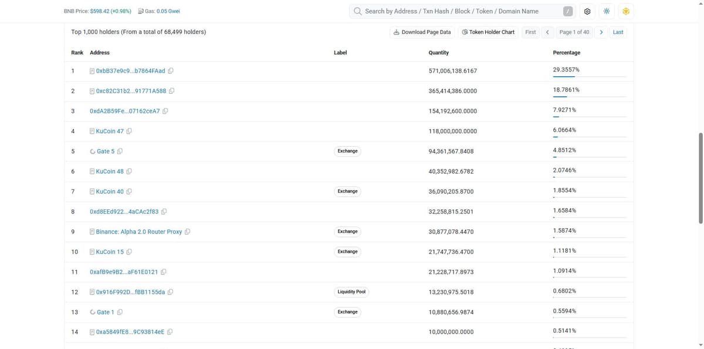Copy address 0xc82C31b2...91771A588
The height and width of the screenshot is (349, 704).
[x=172, y=91]
